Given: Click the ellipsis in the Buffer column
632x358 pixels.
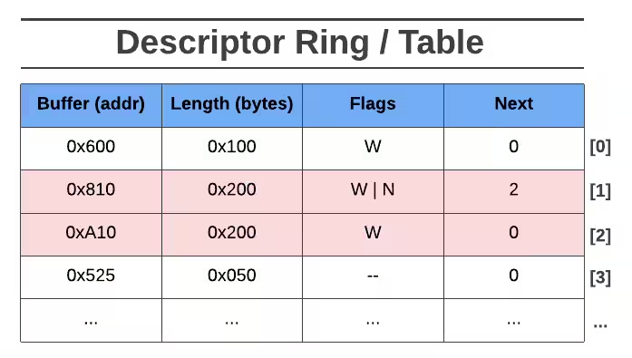Looking at the screenshot, I should (x=91, y=323).
